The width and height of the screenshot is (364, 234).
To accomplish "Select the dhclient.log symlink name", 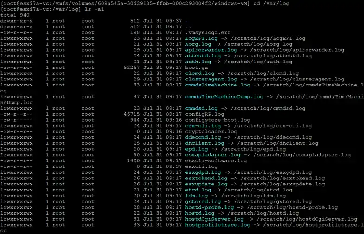I will 204,143.
